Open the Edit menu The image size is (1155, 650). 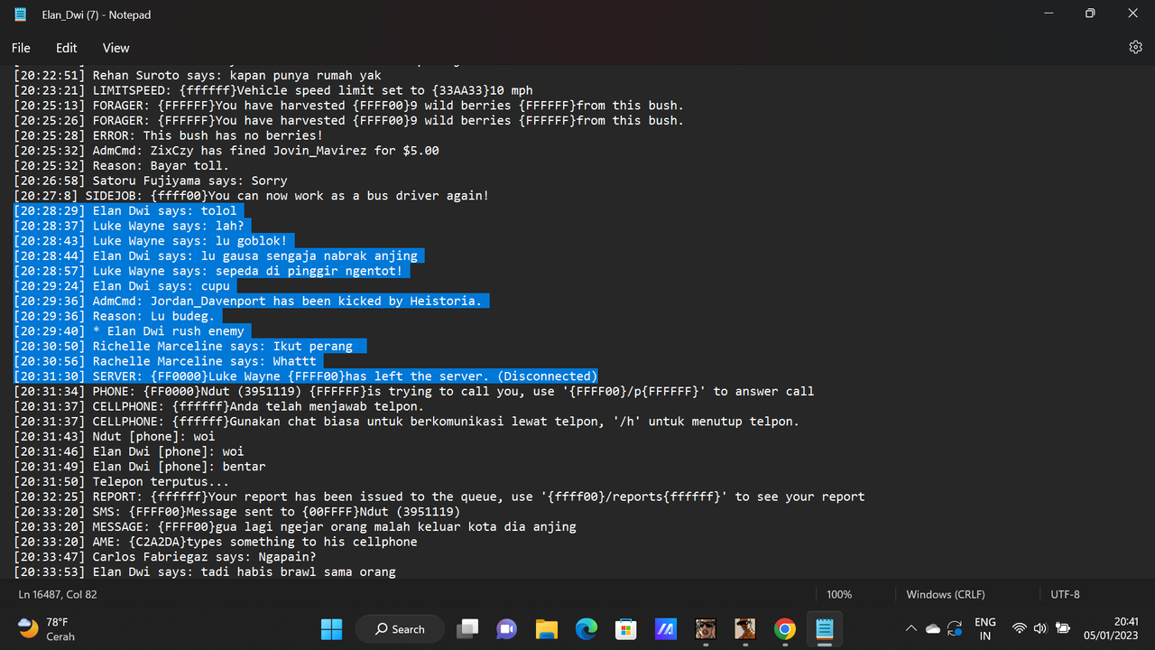(67, 48)
